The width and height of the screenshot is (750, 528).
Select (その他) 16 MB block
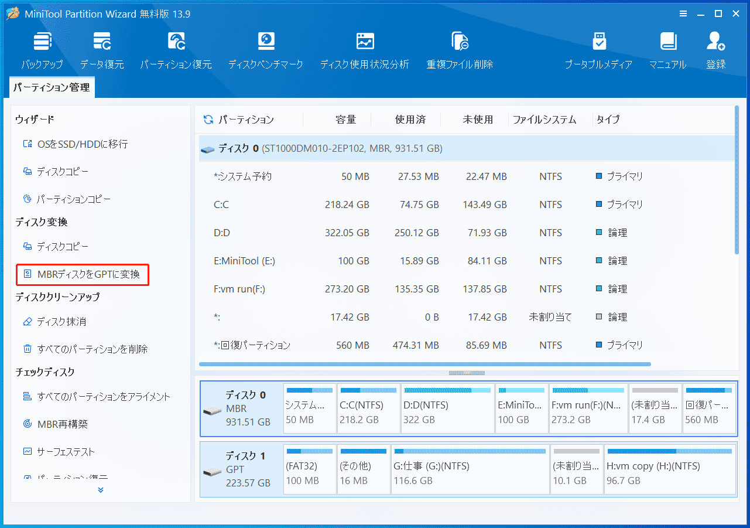(364, 469)
